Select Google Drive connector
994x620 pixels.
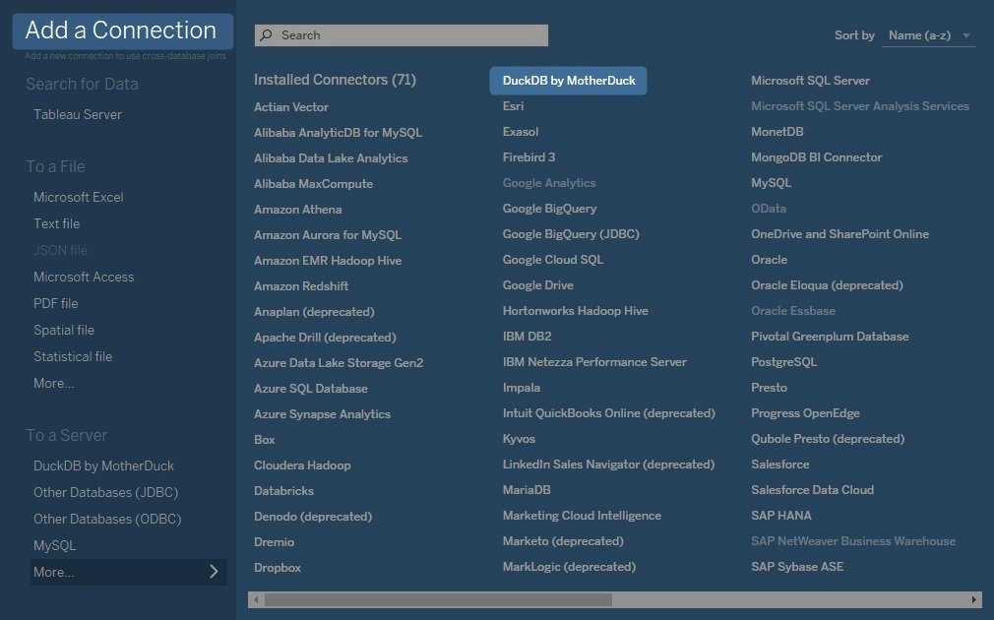[x=537, y=285]
